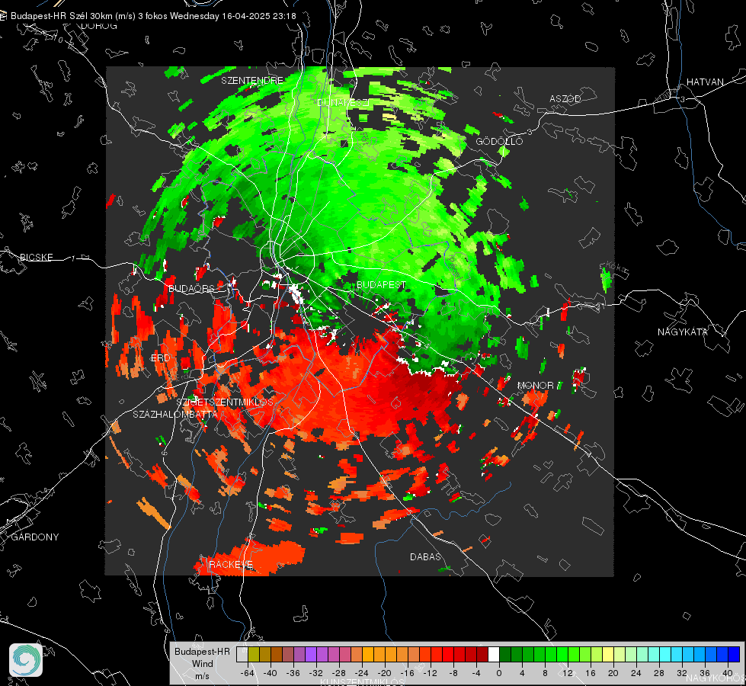The image size is (746, 686).
Task: Click the BUDAPEST city label
Action: tap(381, 284)
